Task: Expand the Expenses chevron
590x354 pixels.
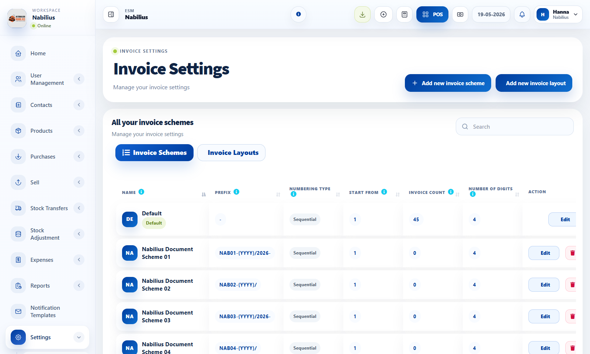Action: pyautogui.click(x=79, y=260)
